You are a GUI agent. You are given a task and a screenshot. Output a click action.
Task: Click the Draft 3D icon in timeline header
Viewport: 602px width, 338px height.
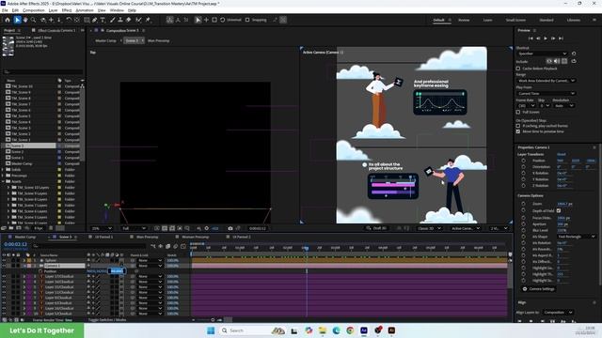coord(161,246)
